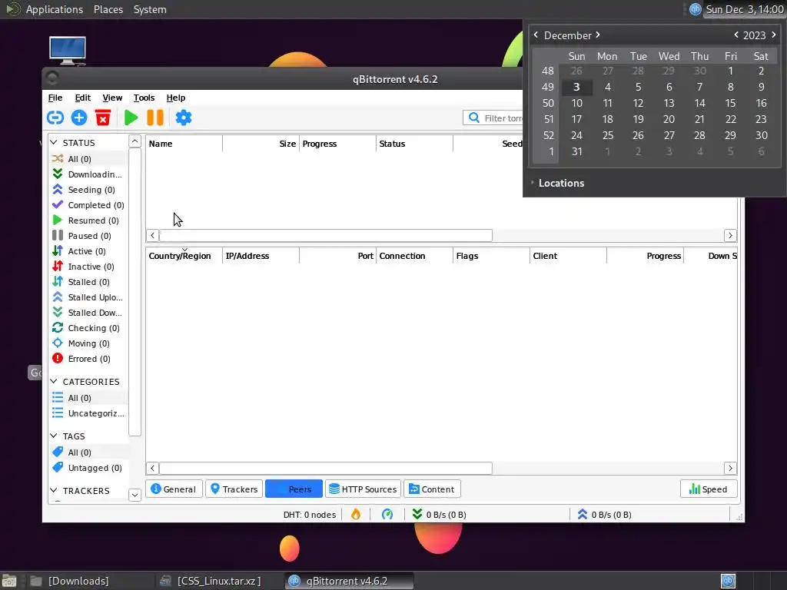Select the Seeding (0) filter

[x=88, y=190]
